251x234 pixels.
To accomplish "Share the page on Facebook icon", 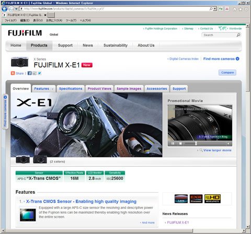I will 29,73.
